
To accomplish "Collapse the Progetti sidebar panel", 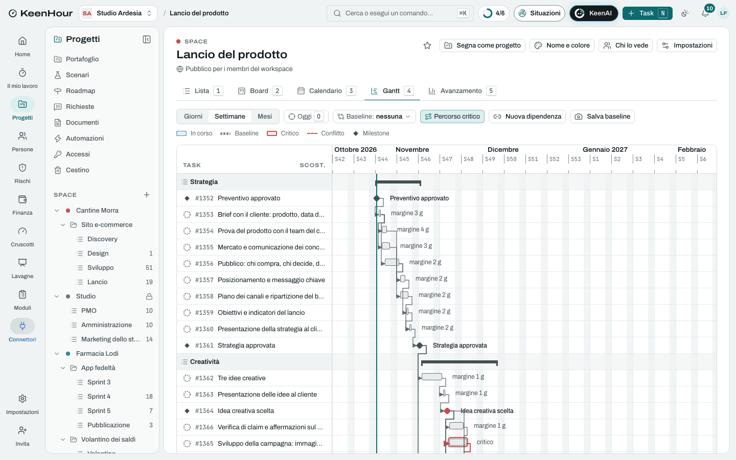I will pyautogui.click(x=147, y=39).
